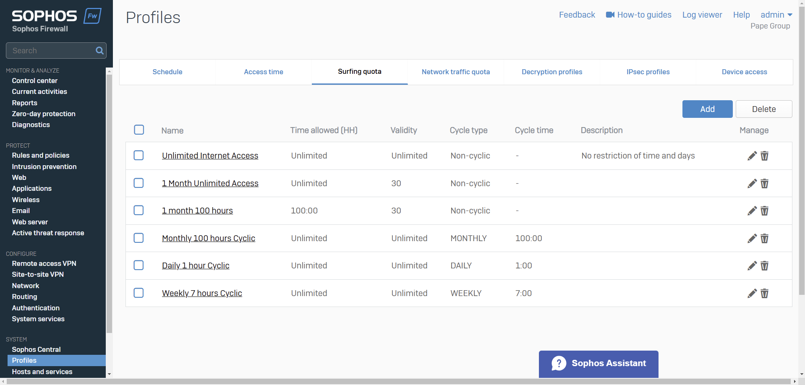Image resolution: width=805 pixels, height=385 pixels.
Task: Click the search magnifier icon
Action: [99, 51]
